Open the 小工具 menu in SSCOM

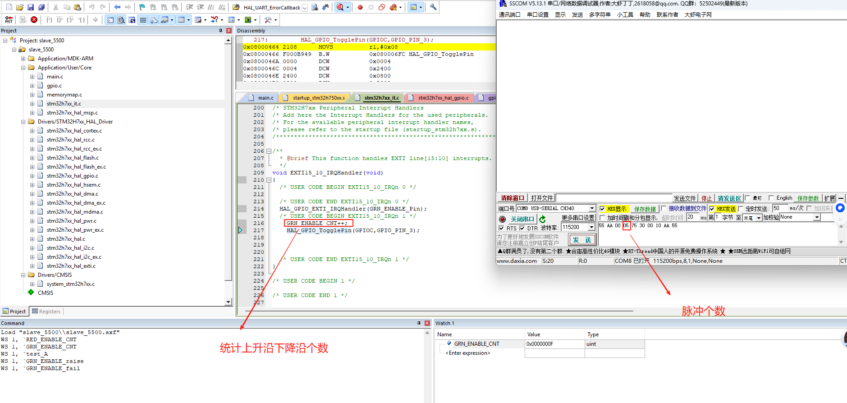coord(625,14)
